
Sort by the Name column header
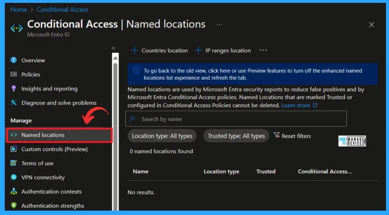141,171
